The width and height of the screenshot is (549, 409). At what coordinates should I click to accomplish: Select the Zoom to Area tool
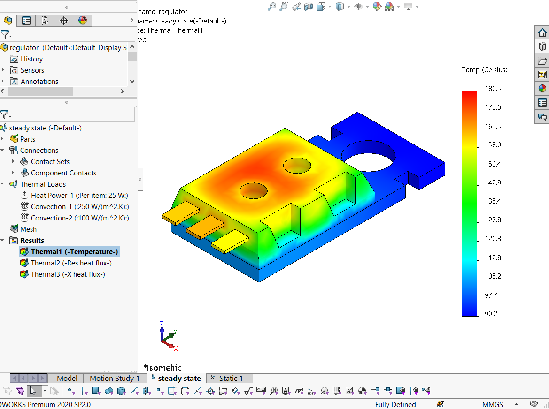pyautogui.click(x=284, y=7)
